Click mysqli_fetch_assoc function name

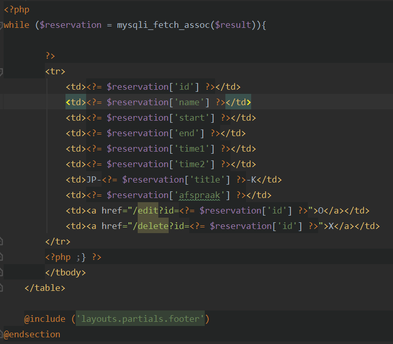(163, 25)
